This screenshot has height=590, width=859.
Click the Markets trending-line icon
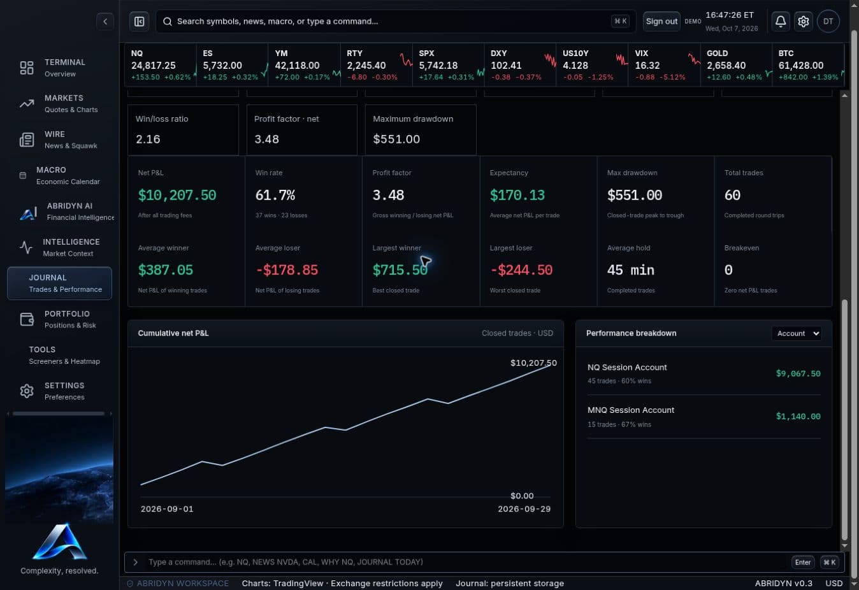27,103
